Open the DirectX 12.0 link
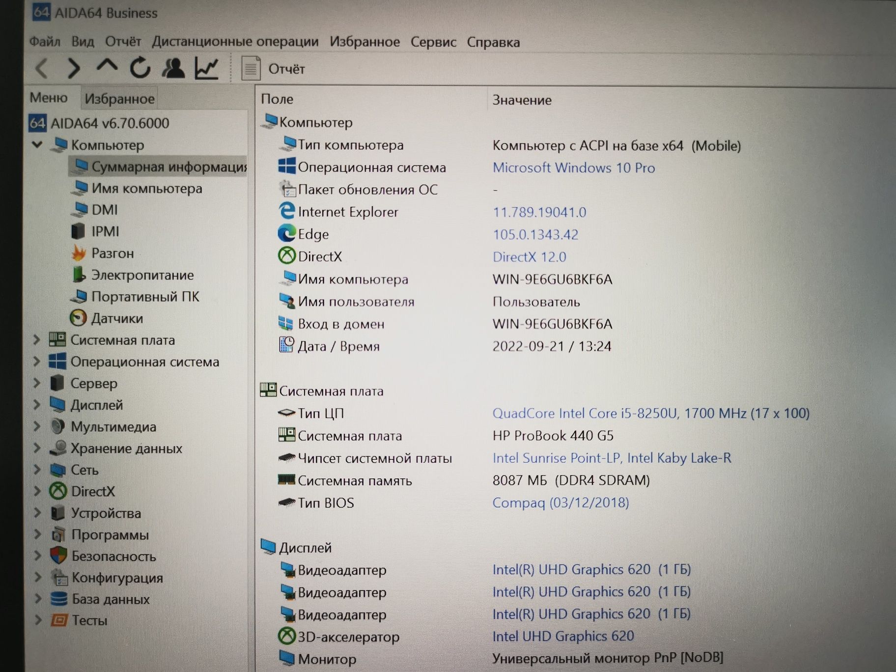Image resolution: width=896 pixels, height=672 pixels. (530, 257)
